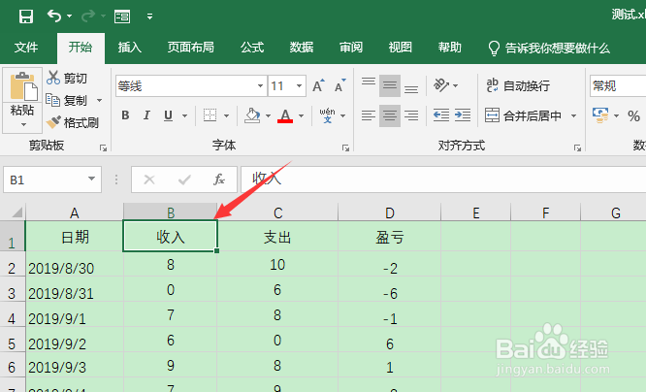The width and height of the screenshot is (646, 392).
Task: Switch to the 视图 ribbon tab
Action: coord(400,48)
